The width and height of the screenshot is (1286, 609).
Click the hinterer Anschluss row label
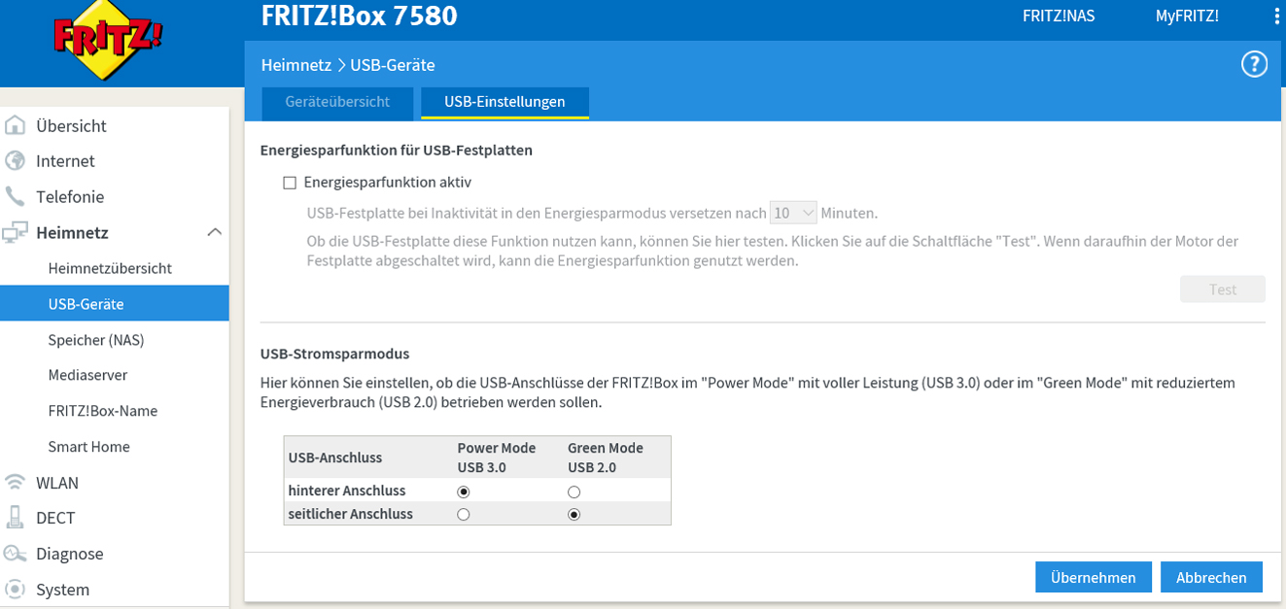347,491
